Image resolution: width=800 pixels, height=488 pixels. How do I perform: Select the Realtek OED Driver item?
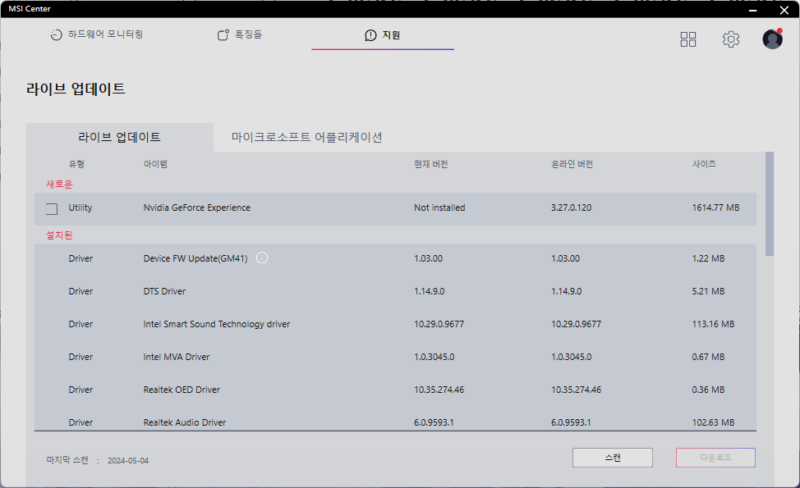182,390
